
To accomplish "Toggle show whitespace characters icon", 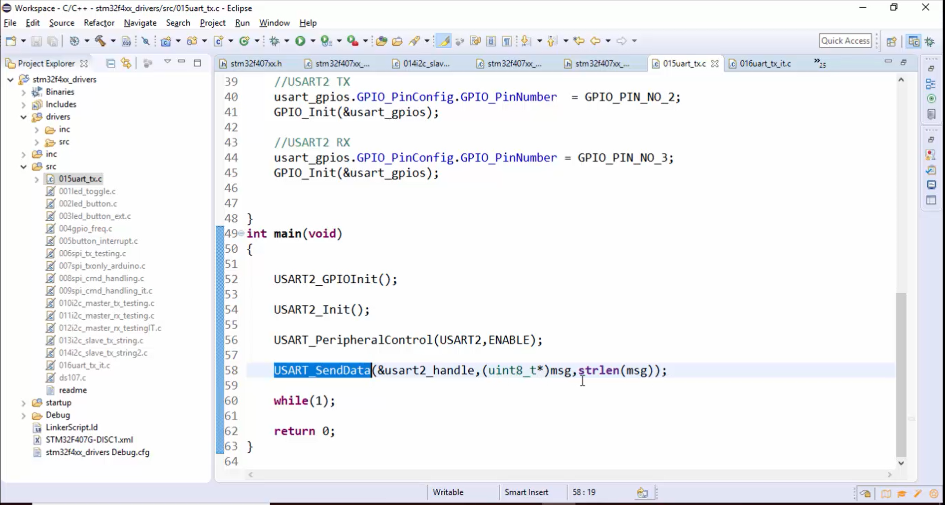I will point(507,41).
